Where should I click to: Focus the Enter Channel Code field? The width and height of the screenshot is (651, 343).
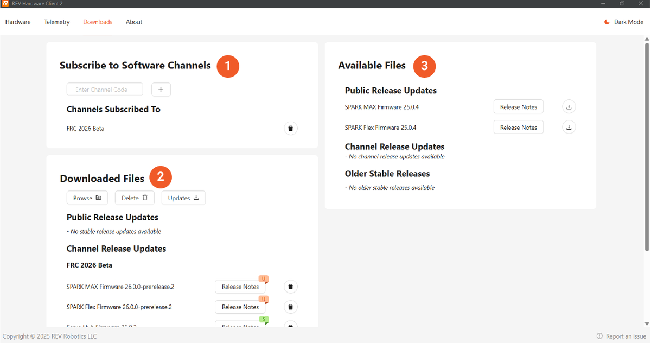[105, 90]
